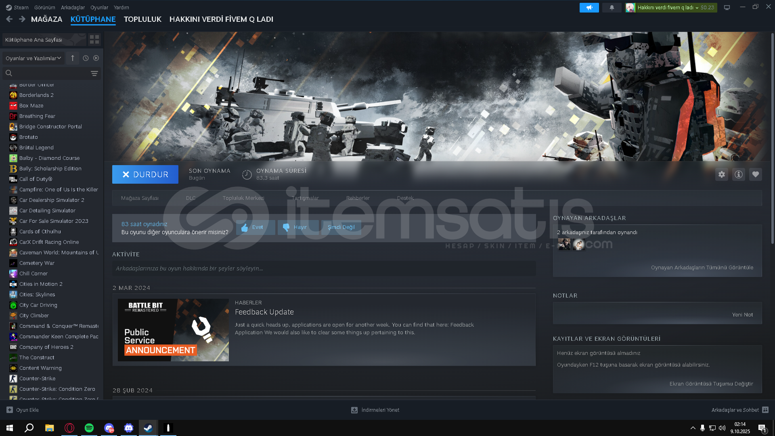
Task: Open game settings gear icon
Action: click(721, 174)
